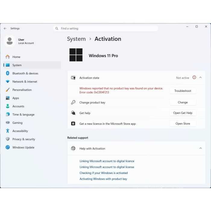The width and height of the screenshot is (211, 211).
Task: Click the Get help chat icon
Action: [73, 113]
